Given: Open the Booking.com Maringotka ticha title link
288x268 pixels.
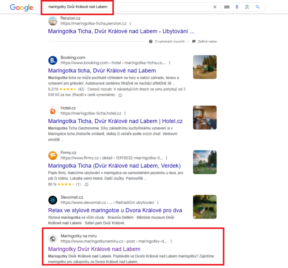Looking at the screenshot, I should pos(102,71).
